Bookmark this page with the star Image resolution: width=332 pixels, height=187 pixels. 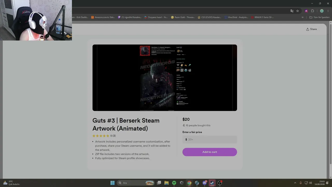pyautogui.click(x=298, y=11)
